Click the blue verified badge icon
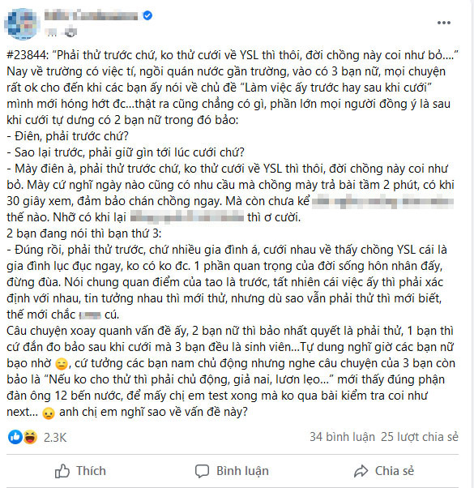 tap(147, 15)
